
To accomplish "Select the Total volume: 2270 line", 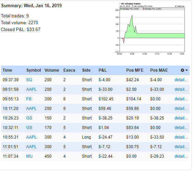I will (x=19, y=23).
